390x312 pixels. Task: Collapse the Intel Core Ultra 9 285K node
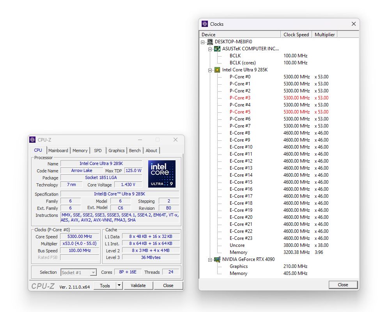click(210, 70)
